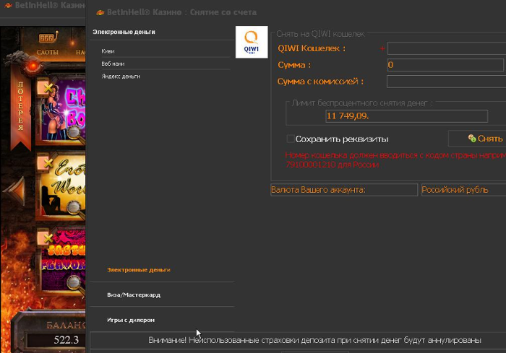Click the yellow X on the bottom game card
This screenshot has height=353, width=506.
(x=48, y=237)
